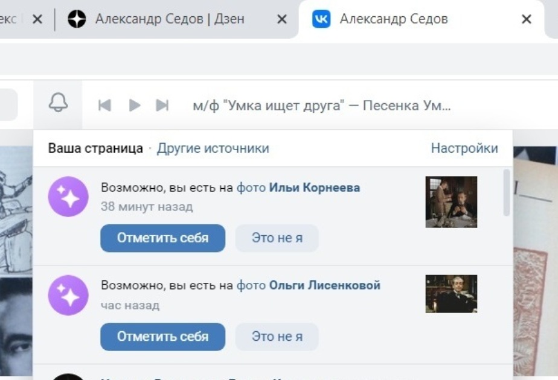Click the 38 минут назад timestamp
558x380 pixels.
[147, 206]
